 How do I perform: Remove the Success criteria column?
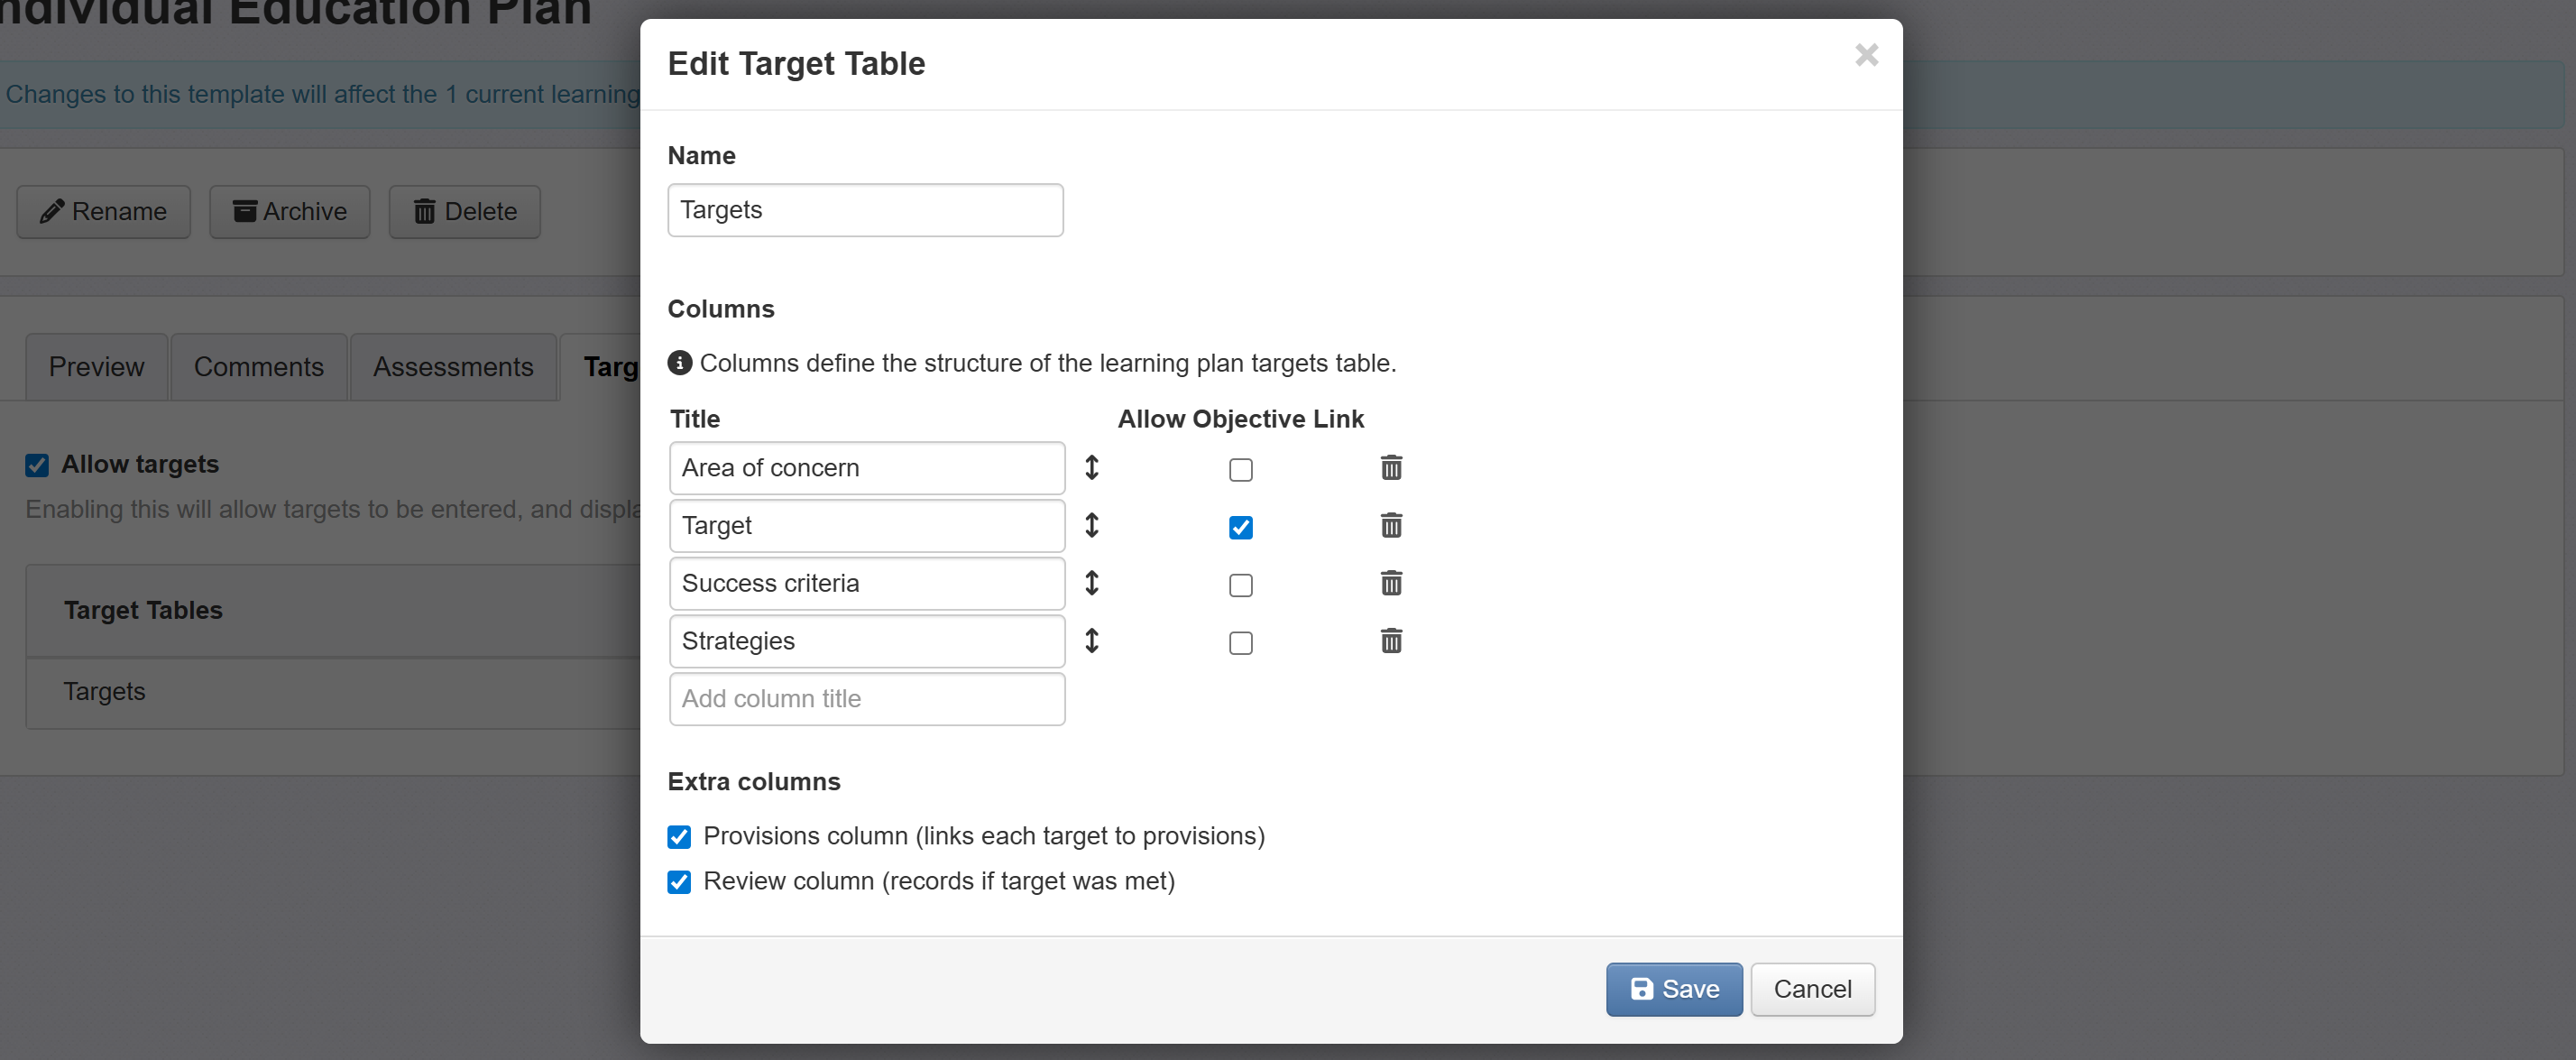pos(1391,583)
